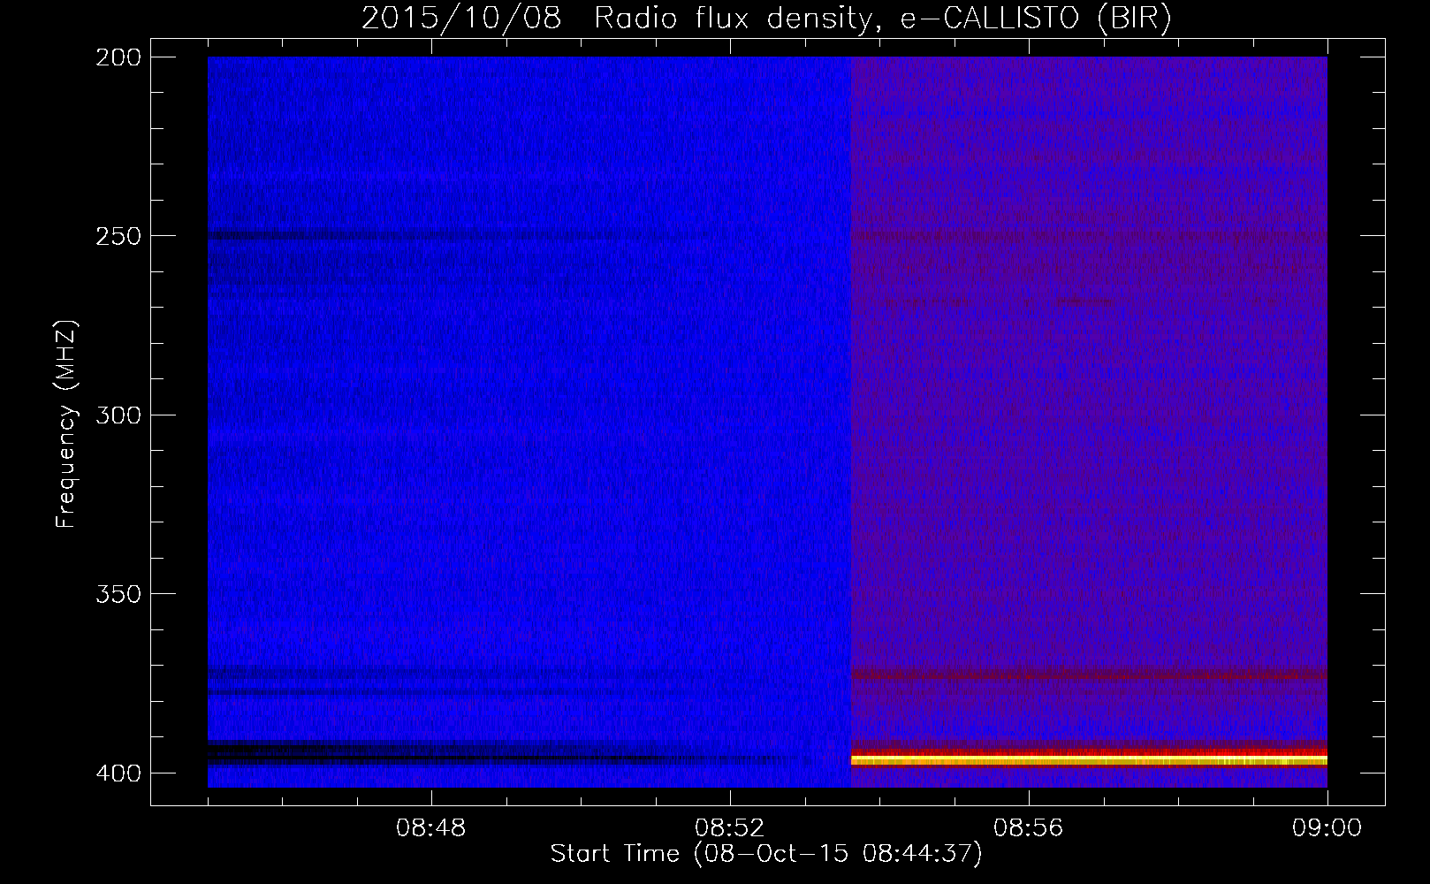This screenshot has height=884, width=1430.
Task: Click the bright yellow emission band near 397 MHz
Action: [1089, 759]
